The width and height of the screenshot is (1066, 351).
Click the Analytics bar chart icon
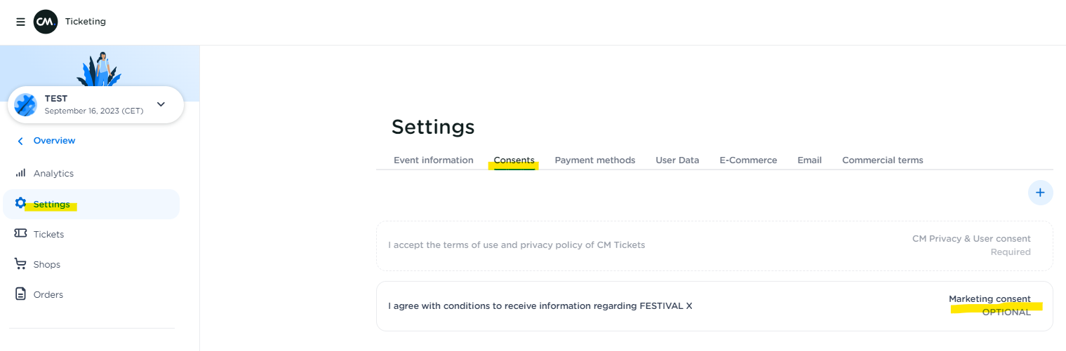coord(20,173)
